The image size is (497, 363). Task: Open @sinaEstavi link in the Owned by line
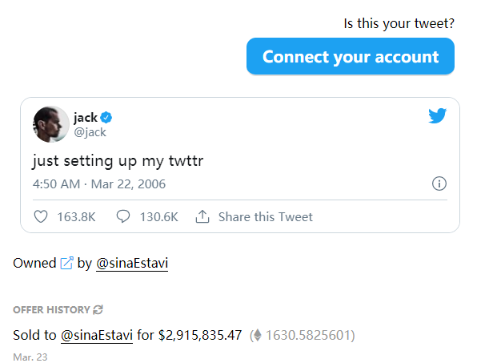coord(132,263)
